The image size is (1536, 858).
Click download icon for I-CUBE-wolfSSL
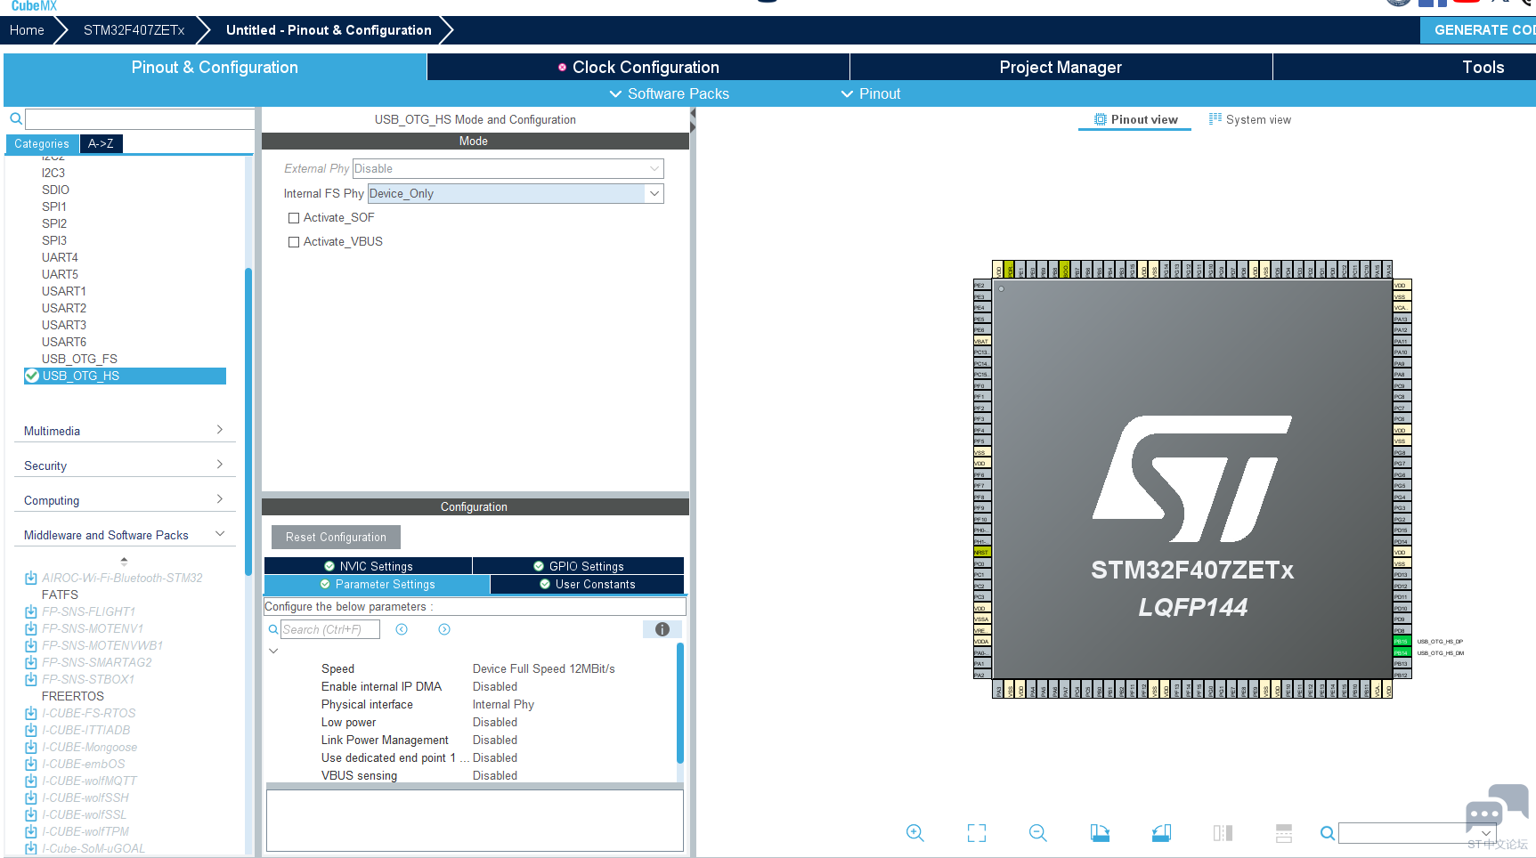pos(31,814)
